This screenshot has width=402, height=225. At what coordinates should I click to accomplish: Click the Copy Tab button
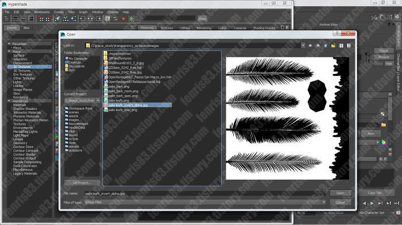374,193
